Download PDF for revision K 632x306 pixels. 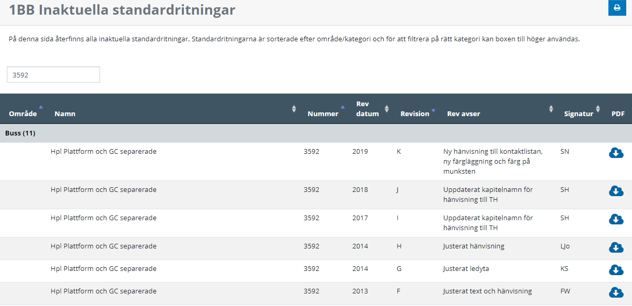pos(616,153)
